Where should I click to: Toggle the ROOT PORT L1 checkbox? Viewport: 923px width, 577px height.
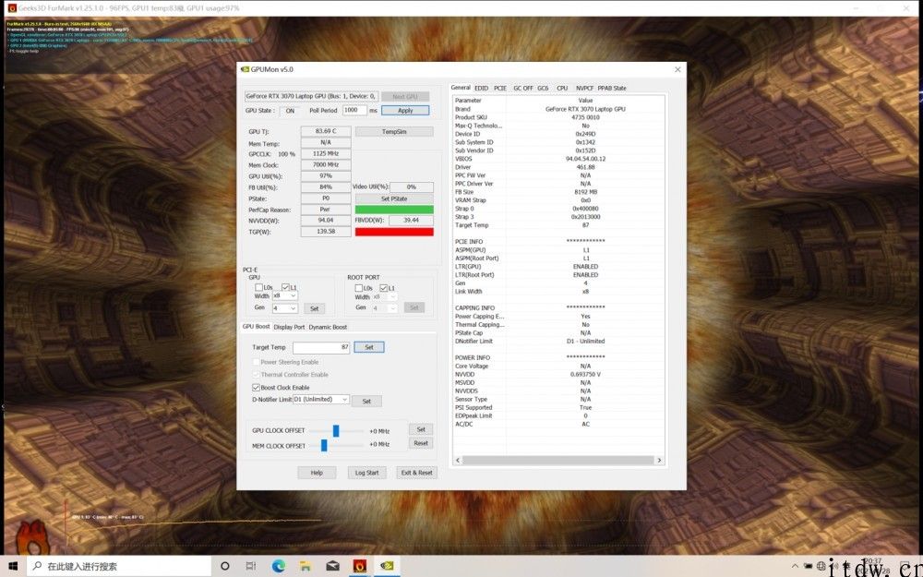[x=384, y=288]
